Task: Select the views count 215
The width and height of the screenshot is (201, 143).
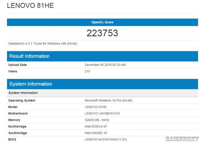Action: point(87,71)
